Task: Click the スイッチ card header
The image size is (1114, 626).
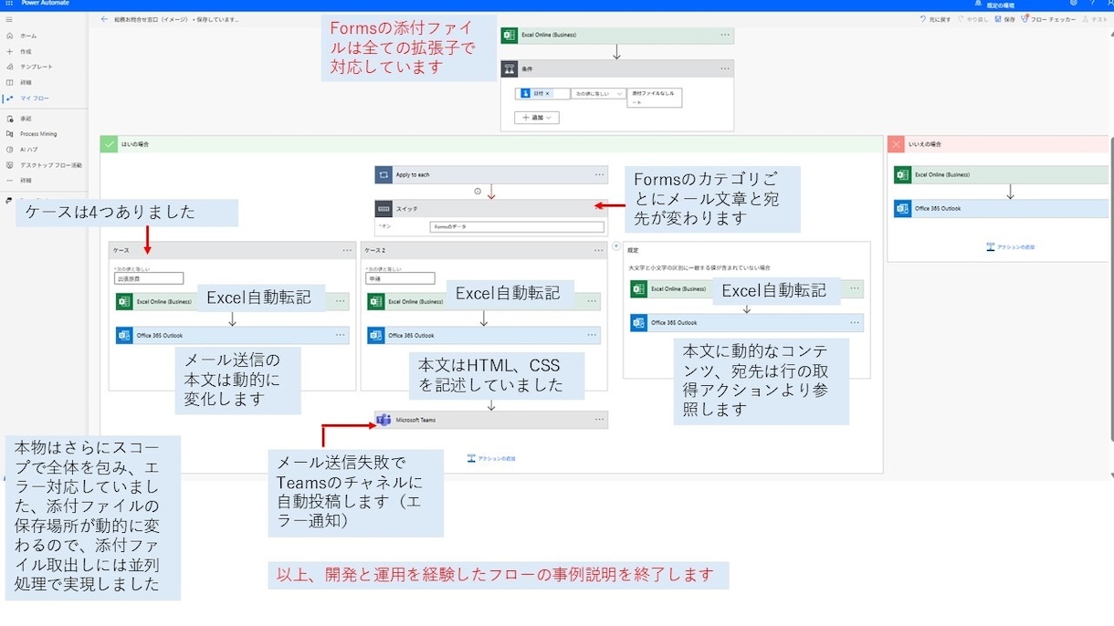Action: (491, 208)
